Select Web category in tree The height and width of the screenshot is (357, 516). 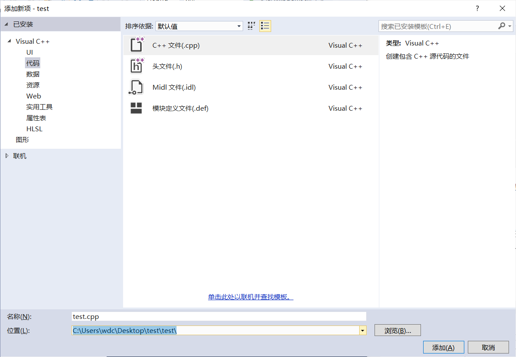coord(34,96)
